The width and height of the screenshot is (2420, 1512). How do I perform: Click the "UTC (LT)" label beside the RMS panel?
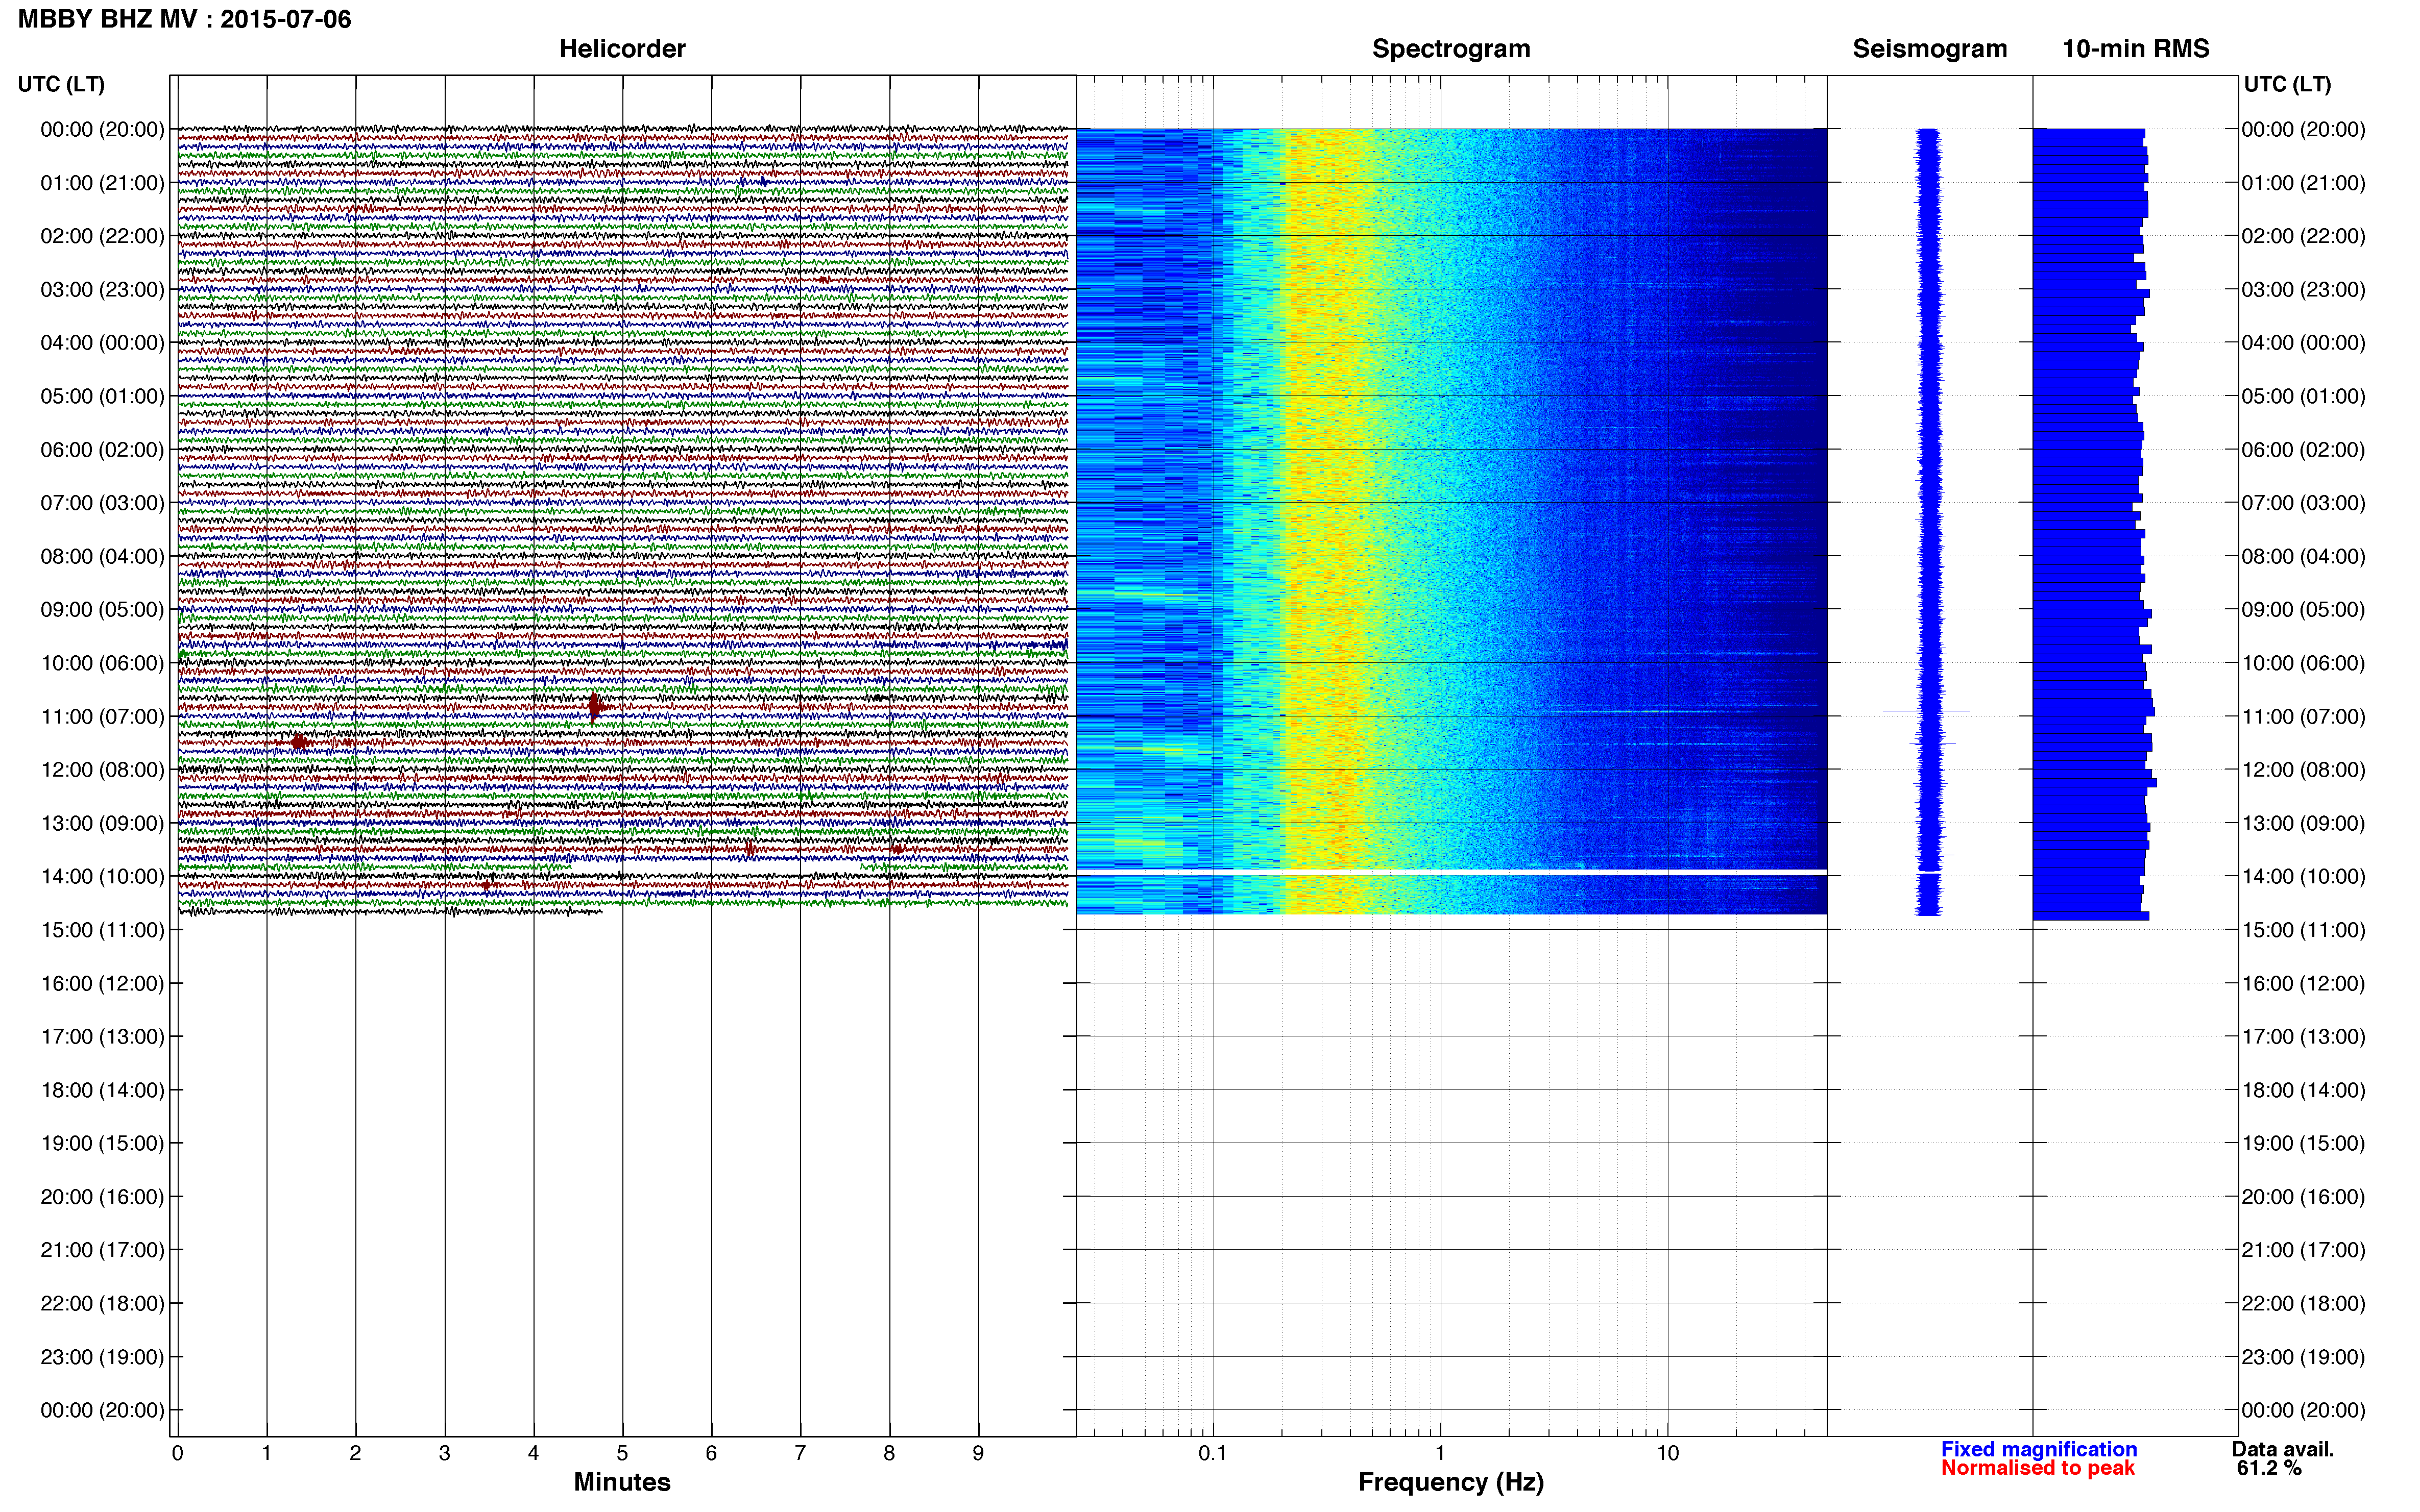pyautogui.click(x=2287, y=84)
